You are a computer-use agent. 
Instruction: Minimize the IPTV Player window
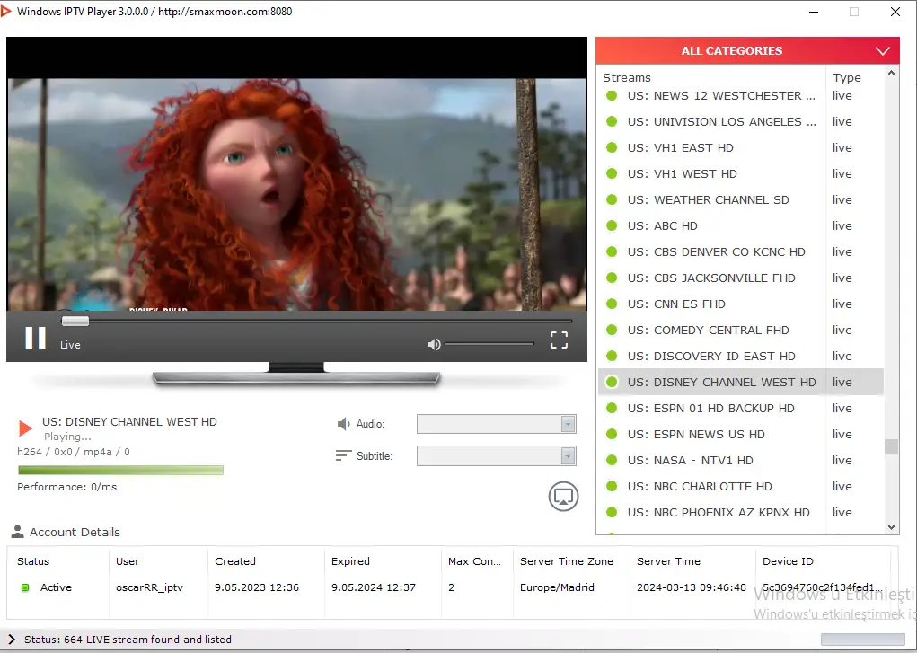pyautogui.click(x=814, y=12)
